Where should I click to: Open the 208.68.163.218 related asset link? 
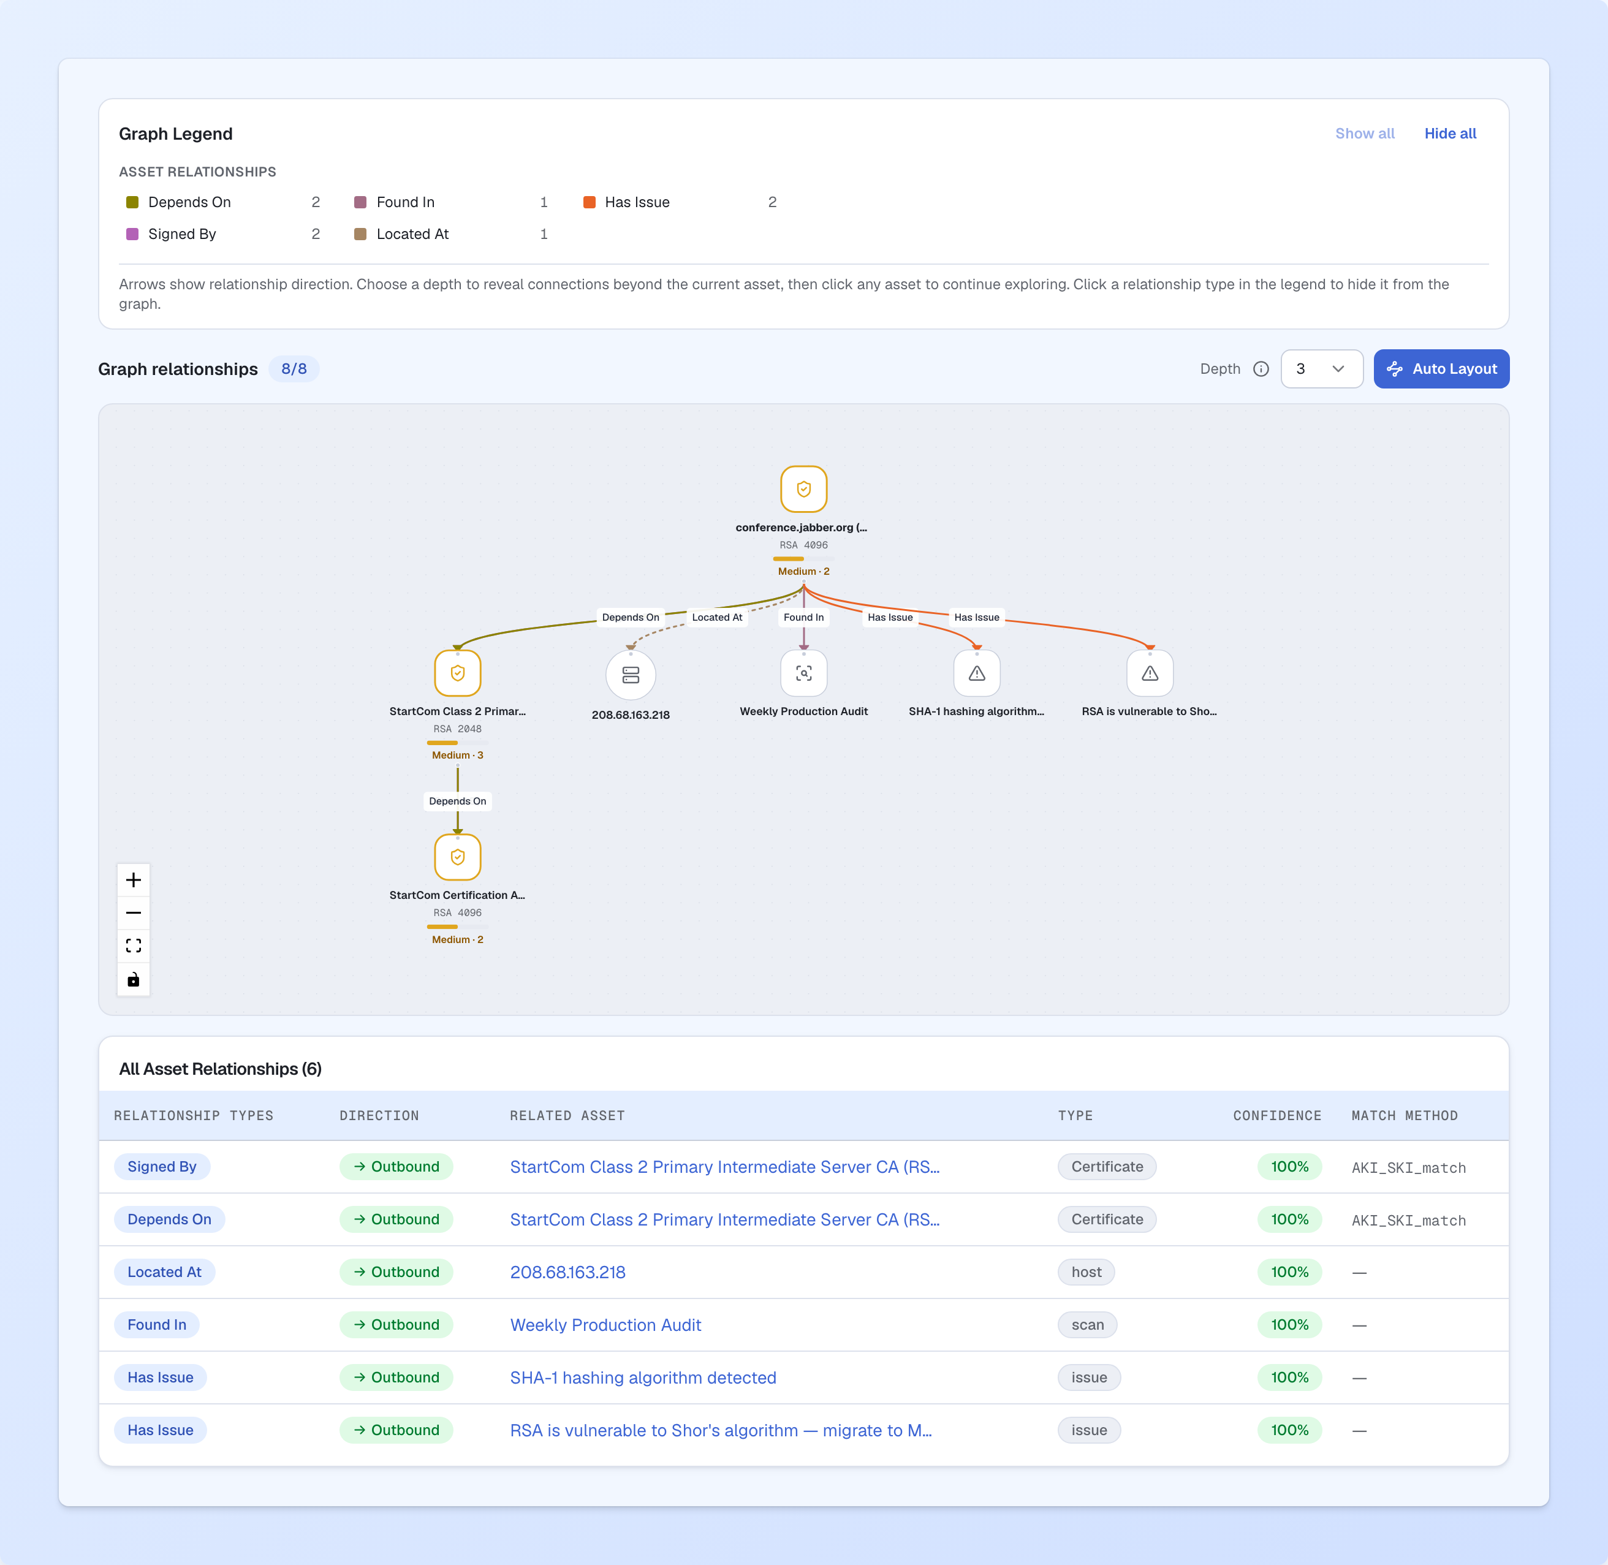(568, 1272)
